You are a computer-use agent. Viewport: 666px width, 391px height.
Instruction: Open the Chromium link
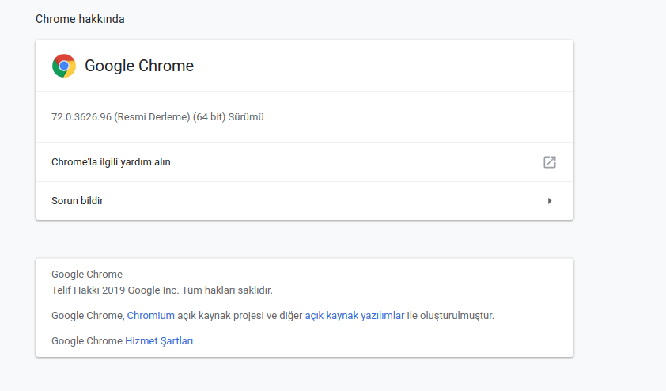151,316
